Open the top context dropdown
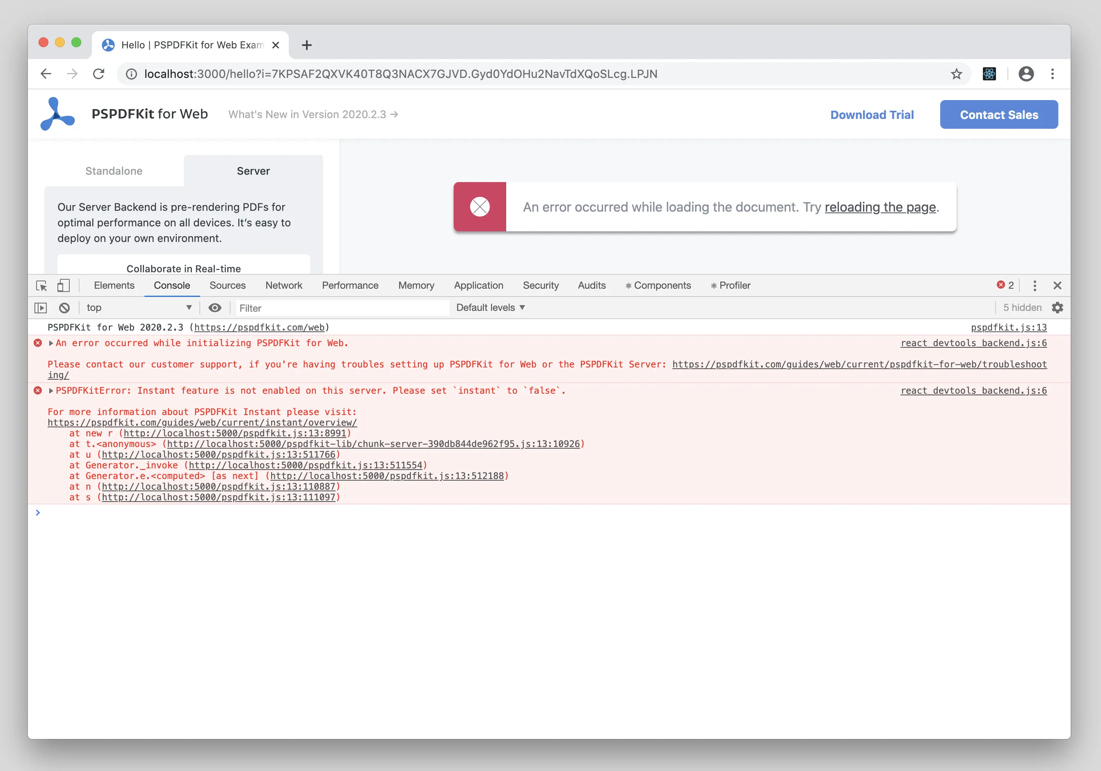Image resolution: width=1101 pixels, height=771 pixels. click(139, 308)
